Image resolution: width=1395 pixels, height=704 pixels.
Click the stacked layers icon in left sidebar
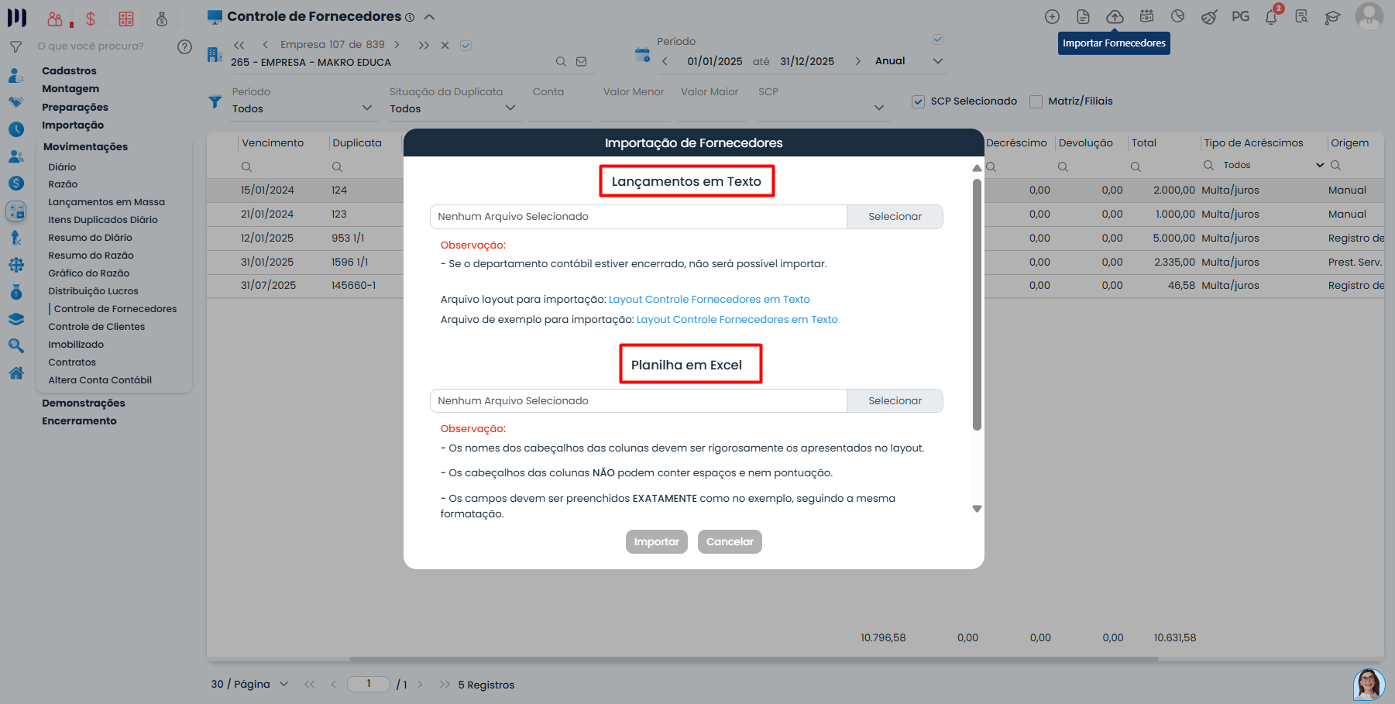coord(16,319)
